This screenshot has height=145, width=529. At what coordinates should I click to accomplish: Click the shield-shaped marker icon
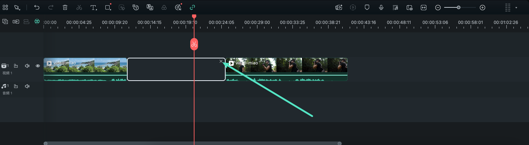pos(367,7)
